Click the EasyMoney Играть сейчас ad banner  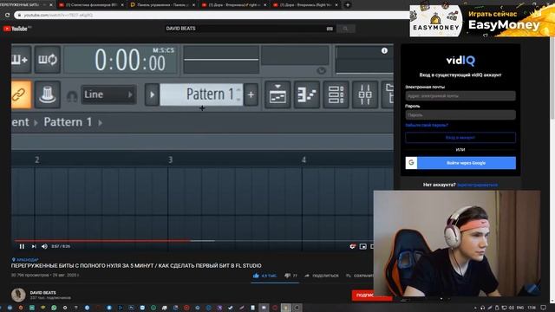482,21
